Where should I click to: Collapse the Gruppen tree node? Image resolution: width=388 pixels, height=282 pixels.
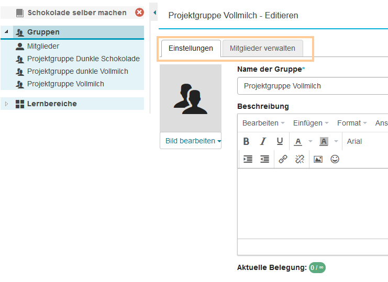coord(6,31)
